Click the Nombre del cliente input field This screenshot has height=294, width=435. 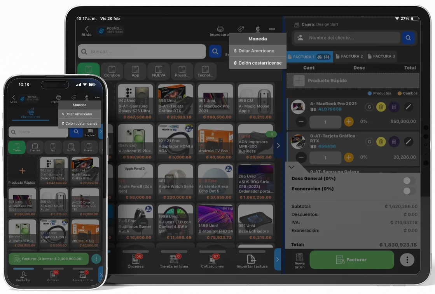point(346,38)
